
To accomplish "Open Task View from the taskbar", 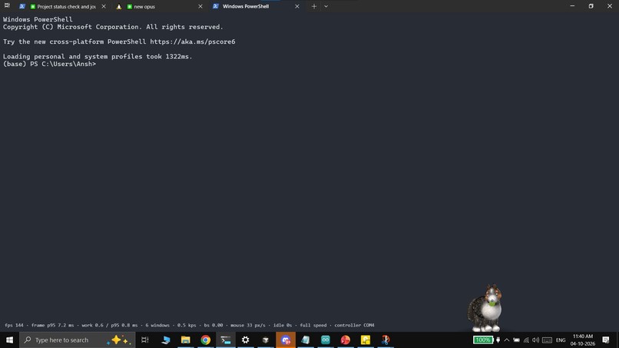I will click(x=145, y=340).
